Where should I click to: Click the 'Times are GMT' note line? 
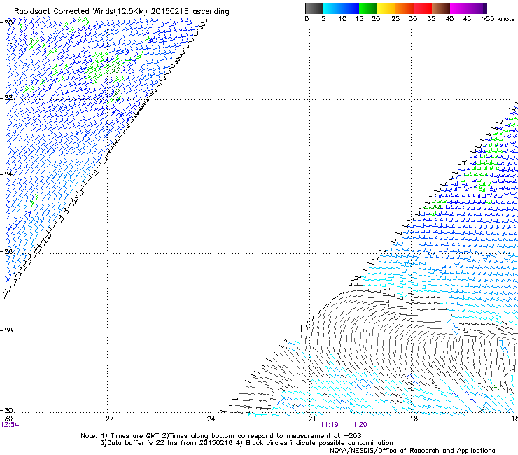pos(220,436)
